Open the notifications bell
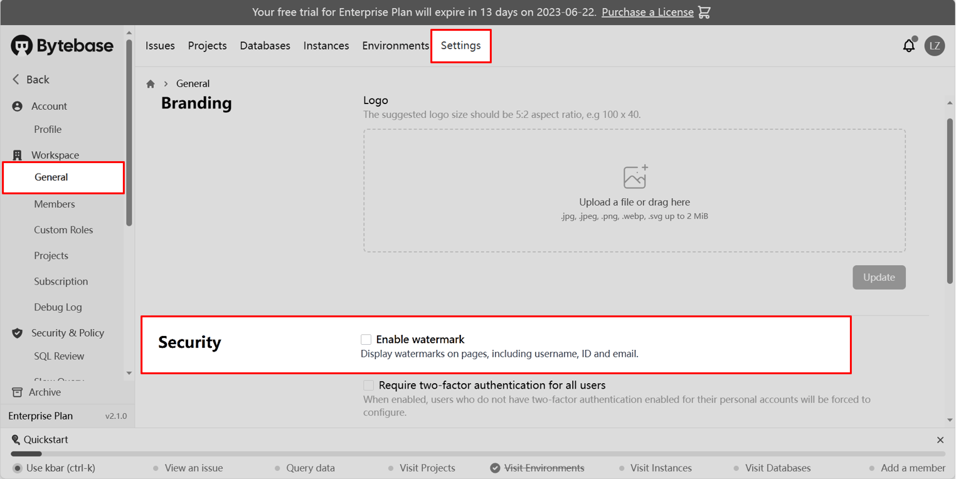 tap(909, 46)
